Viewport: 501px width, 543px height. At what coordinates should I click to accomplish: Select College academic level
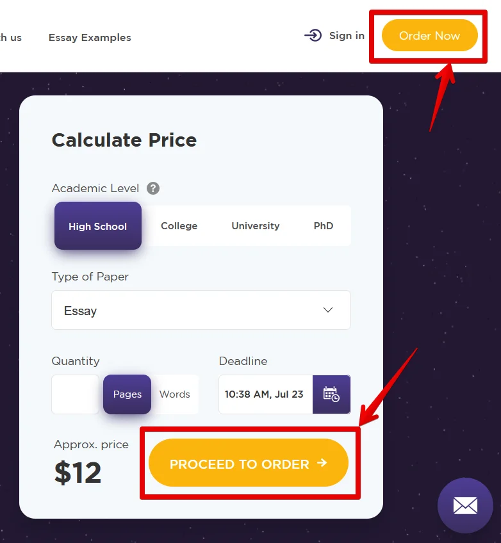tap(179, 226)
